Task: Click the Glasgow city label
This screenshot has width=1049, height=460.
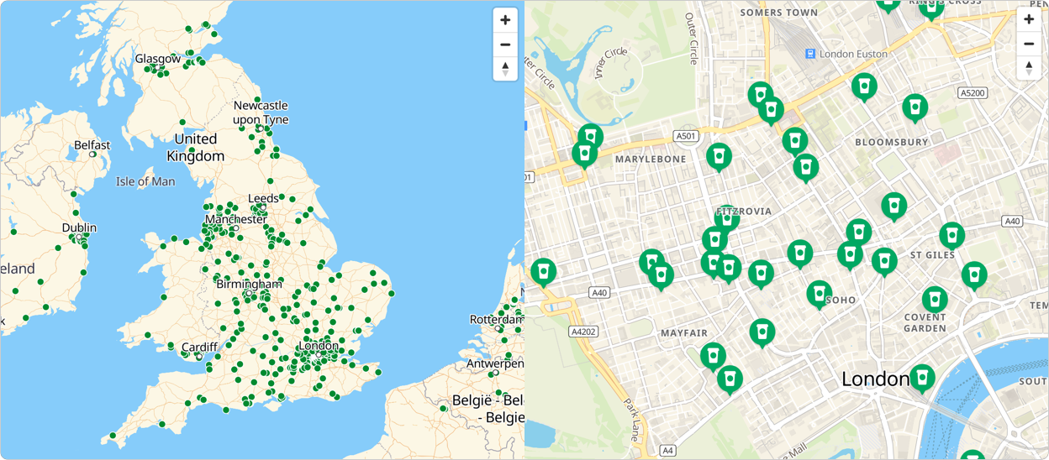Action: [157, 59]
